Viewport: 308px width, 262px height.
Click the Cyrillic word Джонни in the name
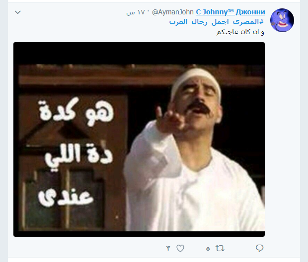250,12
